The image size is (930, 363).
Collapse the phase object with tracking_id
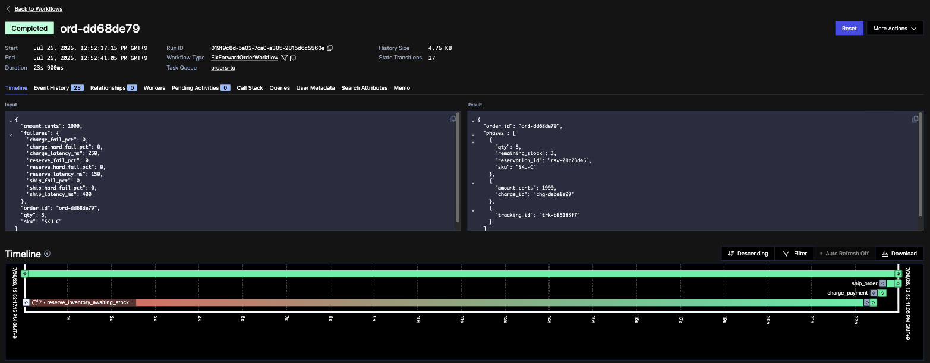(473, 209)
